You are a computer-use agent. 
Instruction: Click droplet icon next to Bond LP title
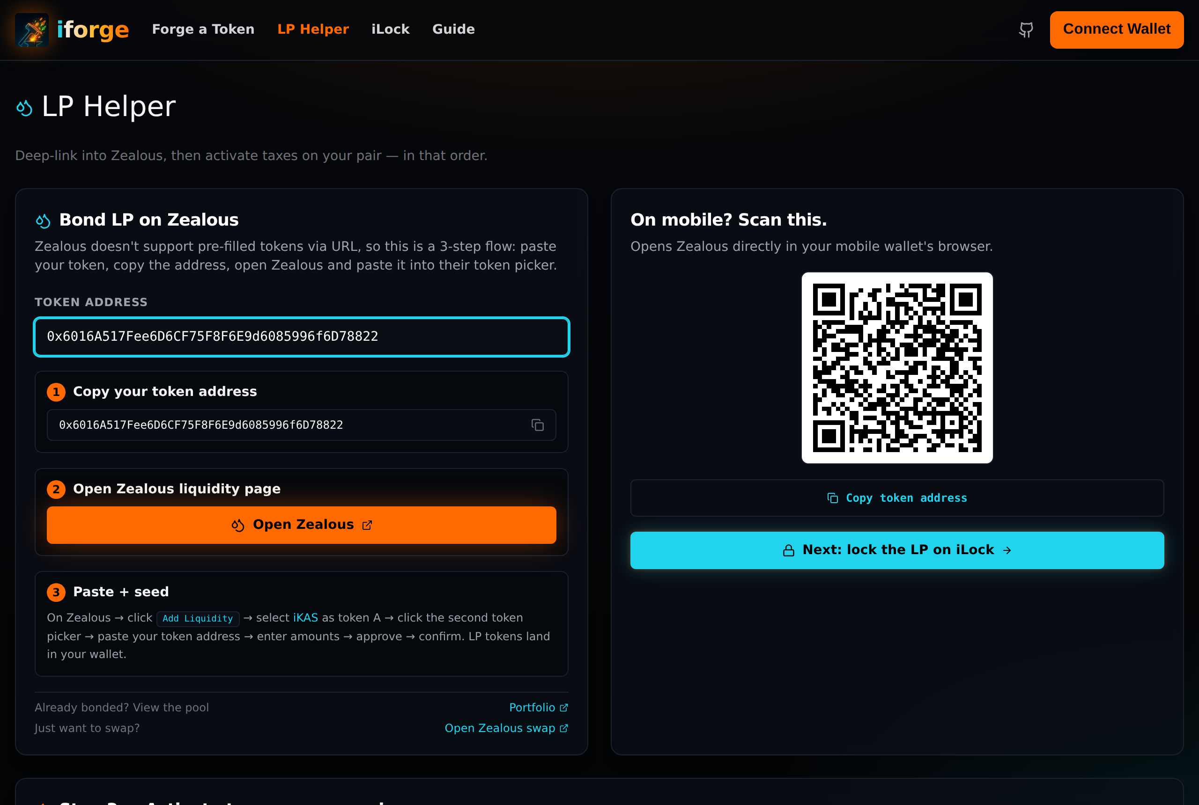[x=43, y=221]
